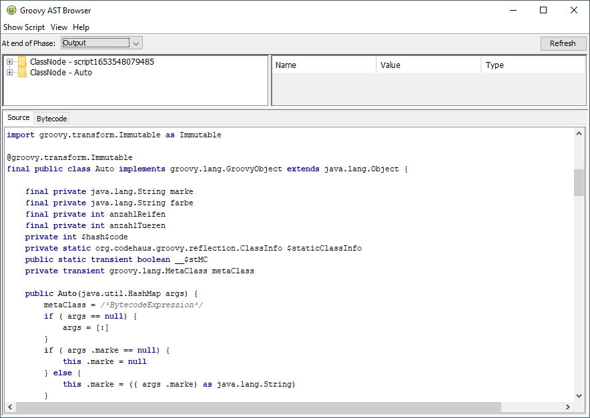Open the Show Script menu
590x418 pixels.
coord(24,27)
